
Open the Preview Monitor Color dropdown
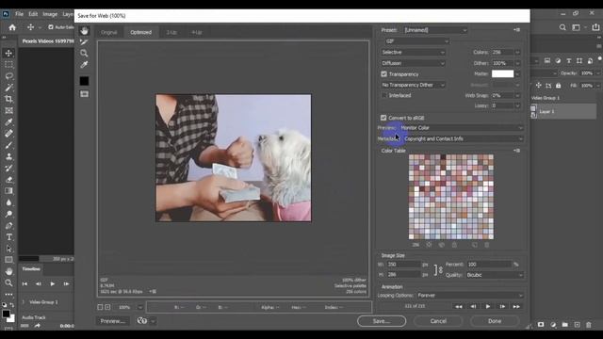pyautogui.click(x=462, y=128)
